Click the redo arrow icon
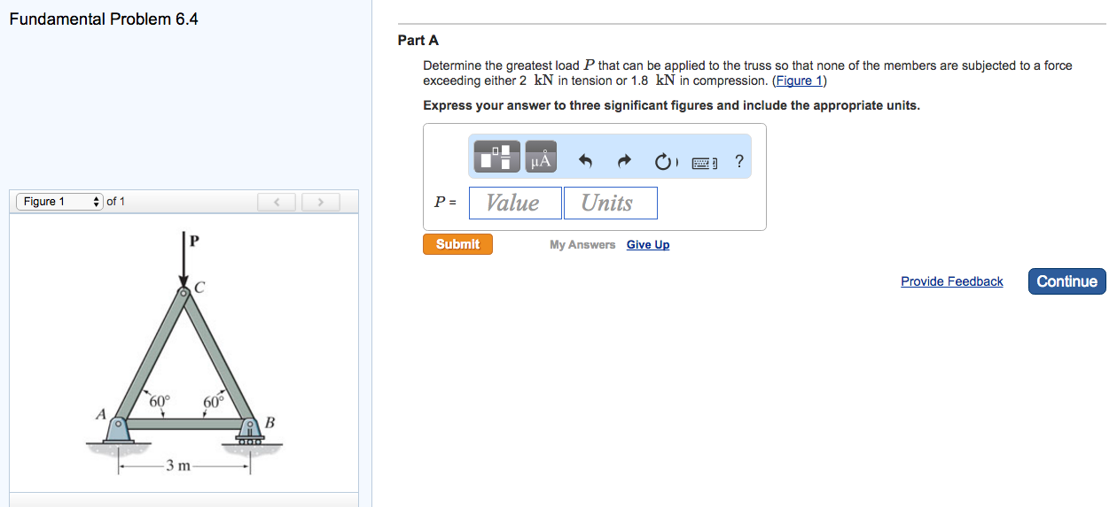 (624, 161)
